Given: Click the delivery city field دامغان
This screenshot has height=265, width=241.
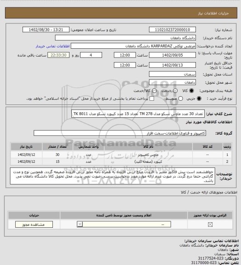Looking at the screenshot, I should (172, 82).
